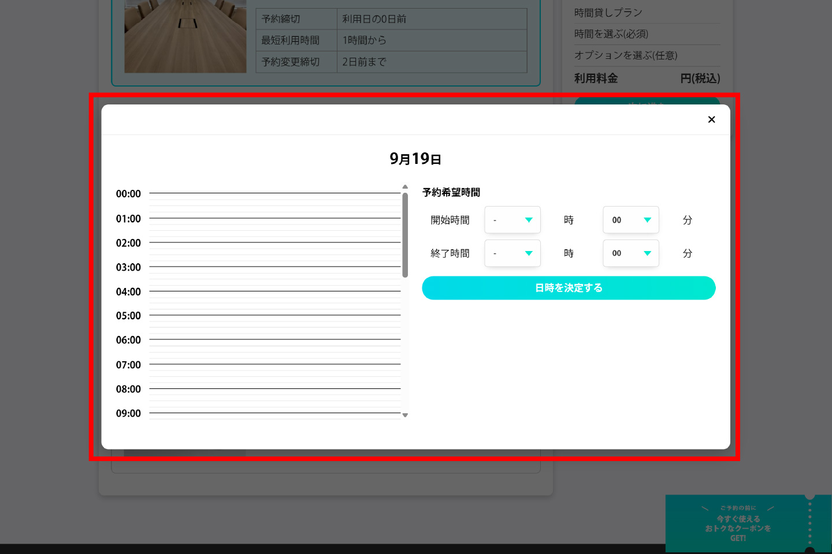Screen dimensions: 832x554
Task: Choose the 05:00 time slot line
Action: tap(274, 319)
